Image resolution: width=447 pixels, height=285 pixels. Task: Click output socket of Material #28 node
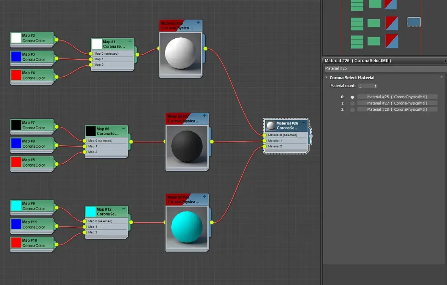click(x=212, y=222)
